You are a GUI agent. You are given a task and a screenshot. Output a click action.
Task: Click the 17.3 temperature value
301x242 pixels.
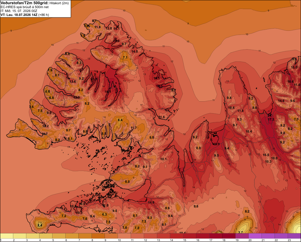(x=271, y=119)
